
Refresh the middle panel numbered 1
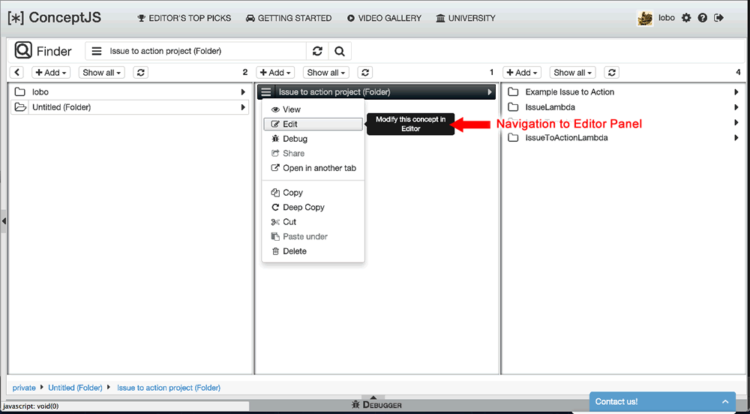[365, 73]
